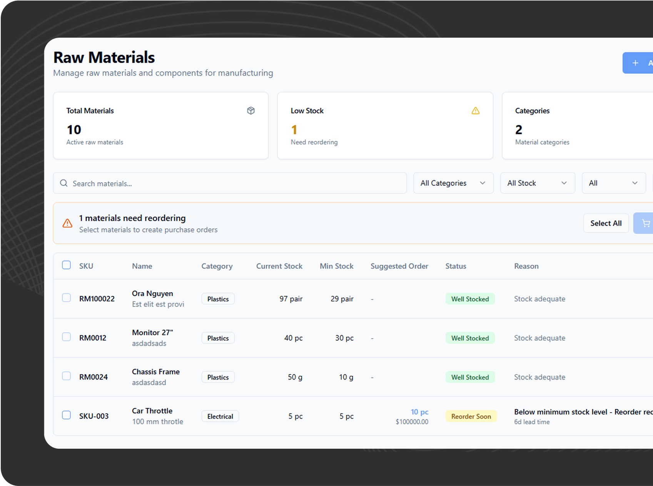The height and width of the screenshot is (486, 653).
Task: Click the Electrical category badge for Car Throttle
Action: tap(220, 416)
